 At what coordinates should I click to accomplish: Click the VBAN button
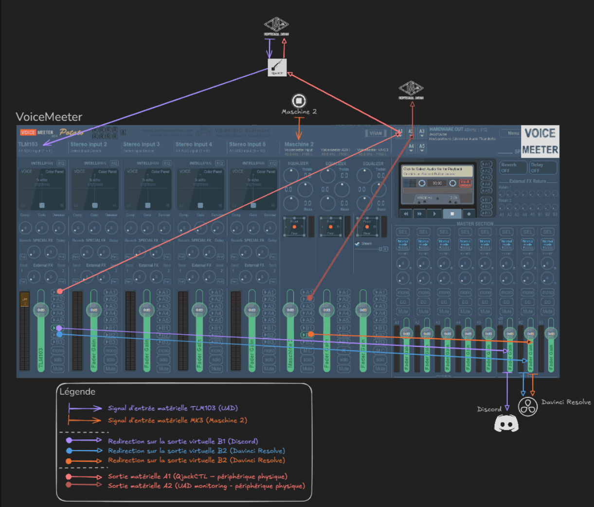pos(376,133)
